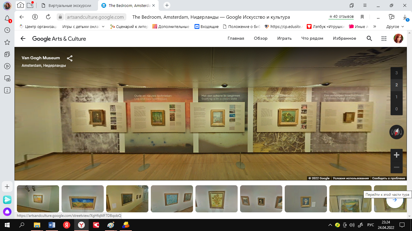412x231 pixels.
Task: Show more bookmarks via double chevron
Action: tap(375, 26)
